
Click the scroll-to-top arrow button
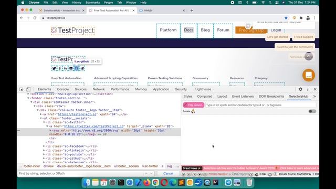pyautogui.click(x=309, y=56)
